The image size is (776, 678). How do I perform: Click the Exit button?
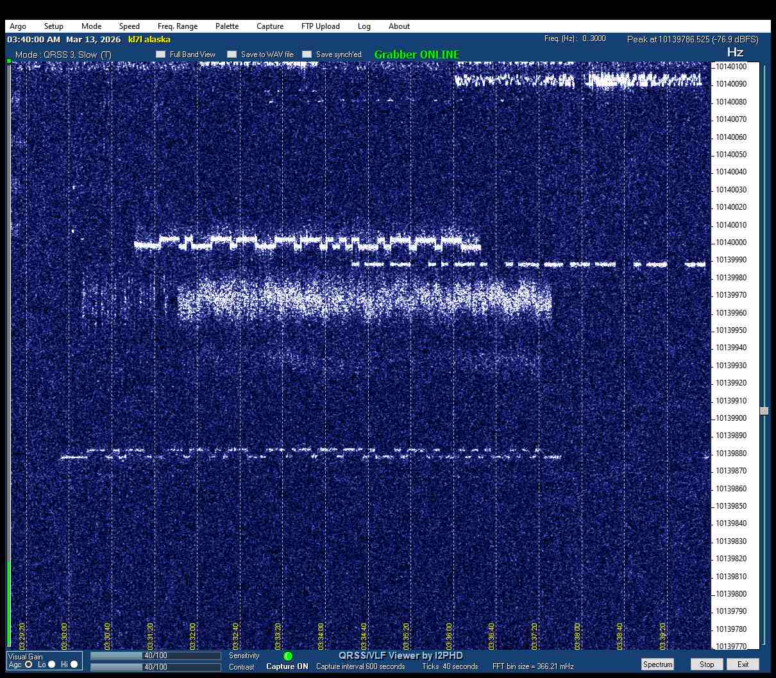point(743,665)
